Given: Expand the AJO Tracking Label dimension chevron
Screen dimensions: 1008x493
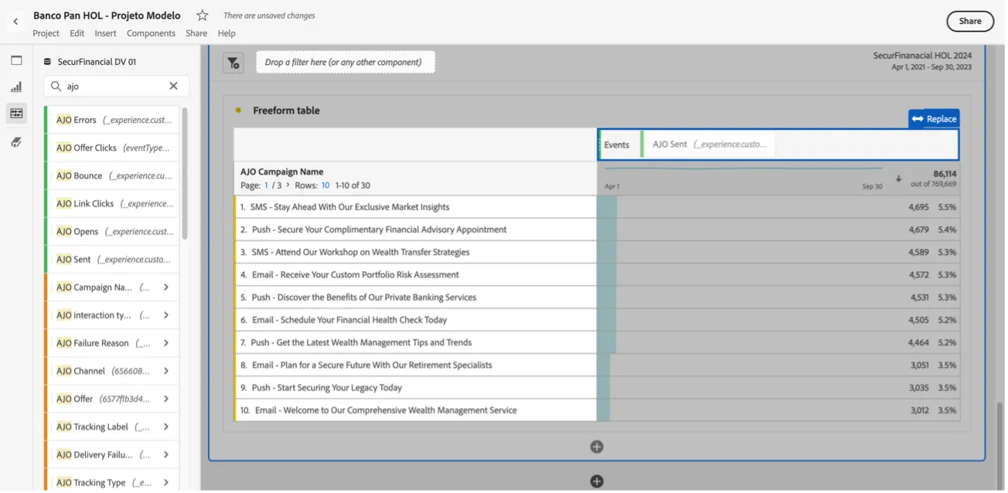Looking at the screenshot, I should pos(166,427).
